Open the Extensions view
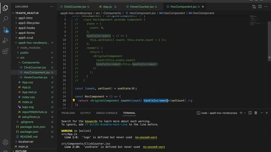 pyautogui.click(x=6, y=52)
